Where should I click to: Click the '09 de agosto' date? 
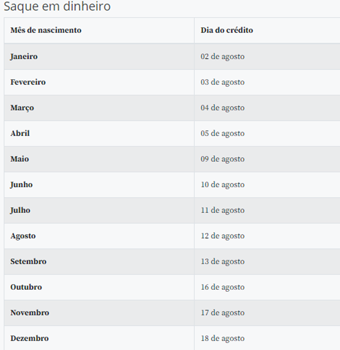[x=222, y=159]
